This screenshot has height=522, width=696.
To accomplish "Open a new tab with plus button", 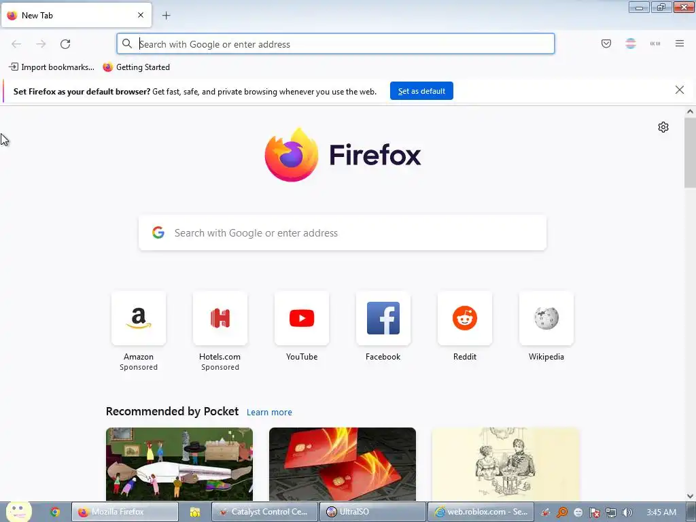I will pyautogui.click(x=166, y=16).
